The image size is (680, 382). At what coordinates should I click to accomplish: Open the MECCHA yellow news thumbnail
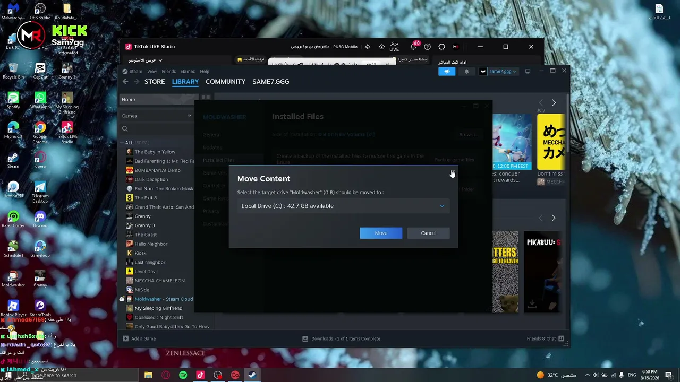(551, 142)
